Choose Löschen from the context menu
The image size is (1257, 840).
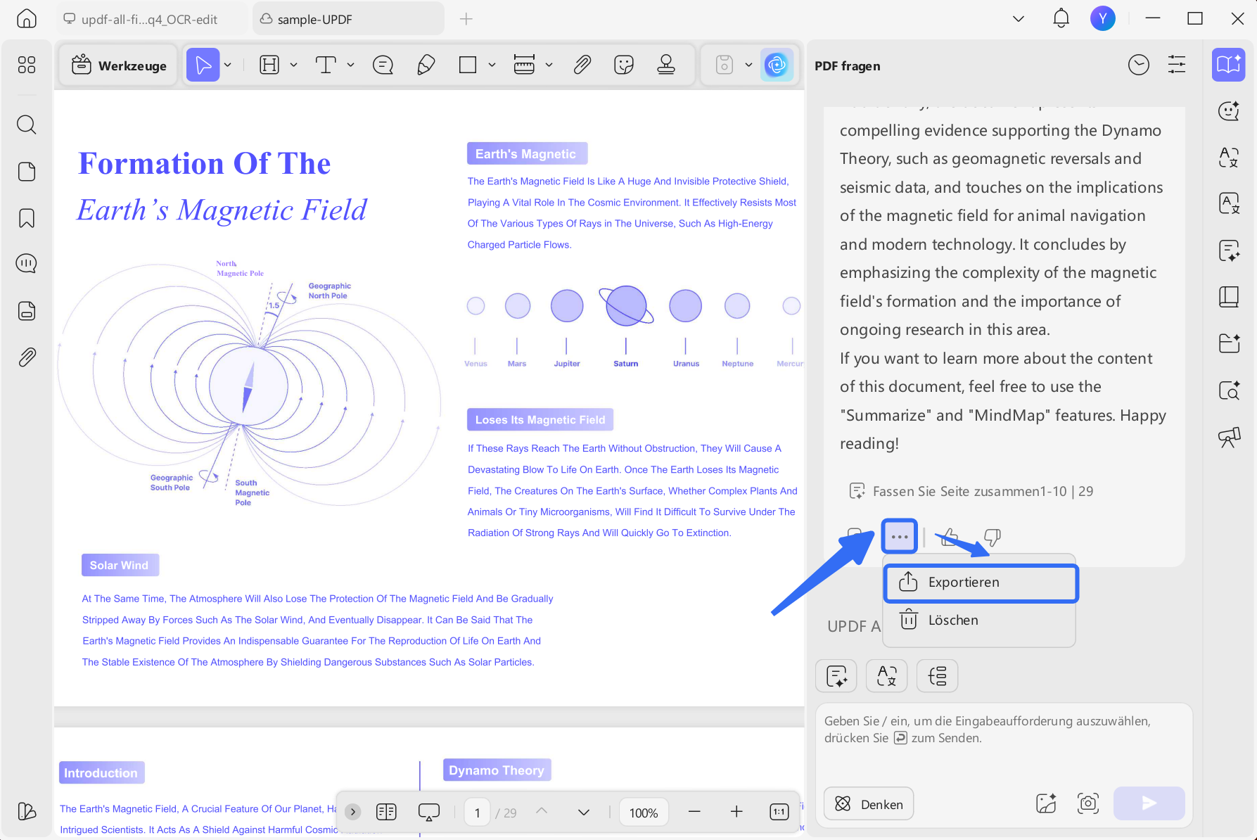pyautogui.click(x=979, y=621)
